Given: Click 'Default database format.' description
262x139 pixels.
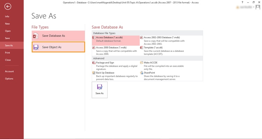Looking at the screenshot, I should pyautogui.click(x=109, y=41).
